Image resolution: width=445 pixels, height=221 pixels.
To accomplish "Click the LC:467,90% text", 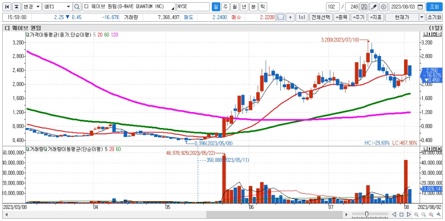I will pyautogui.click(x=405, y=143).
